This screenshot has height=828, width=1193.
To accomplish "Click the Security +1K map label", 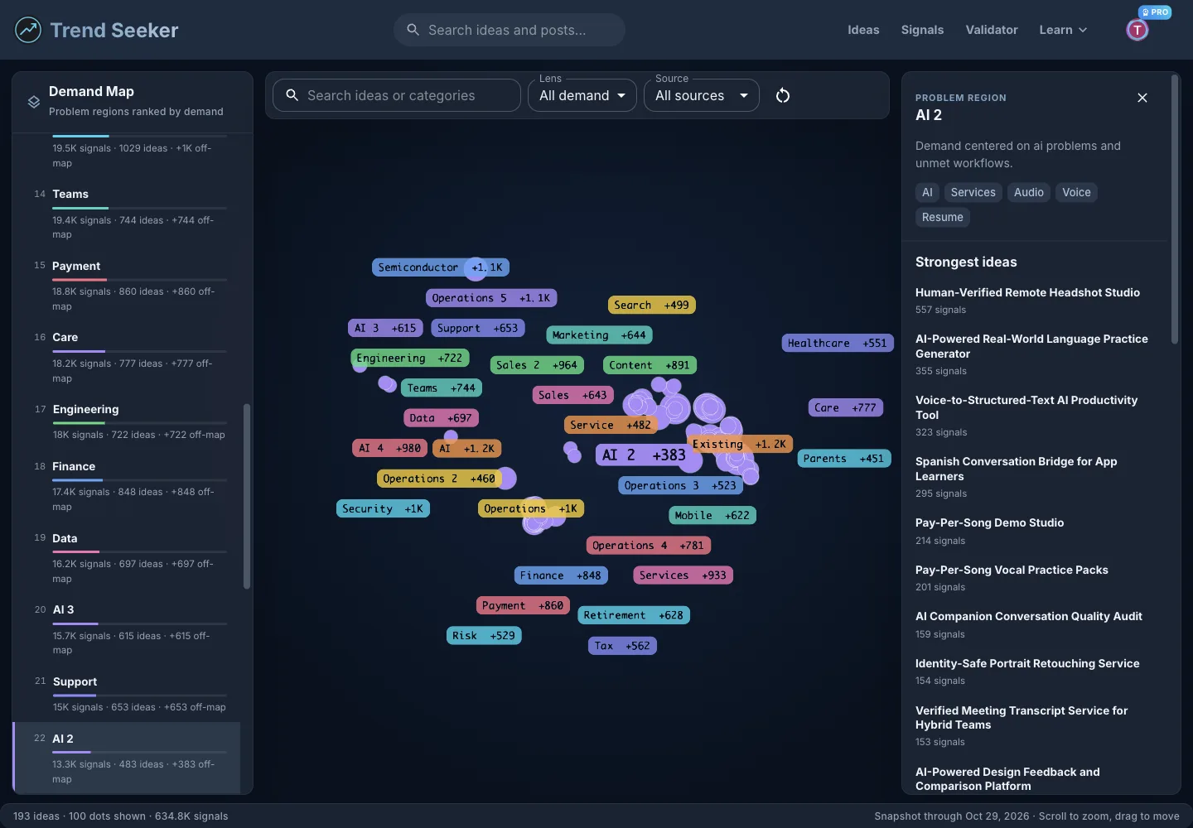I will pos(383,508).
